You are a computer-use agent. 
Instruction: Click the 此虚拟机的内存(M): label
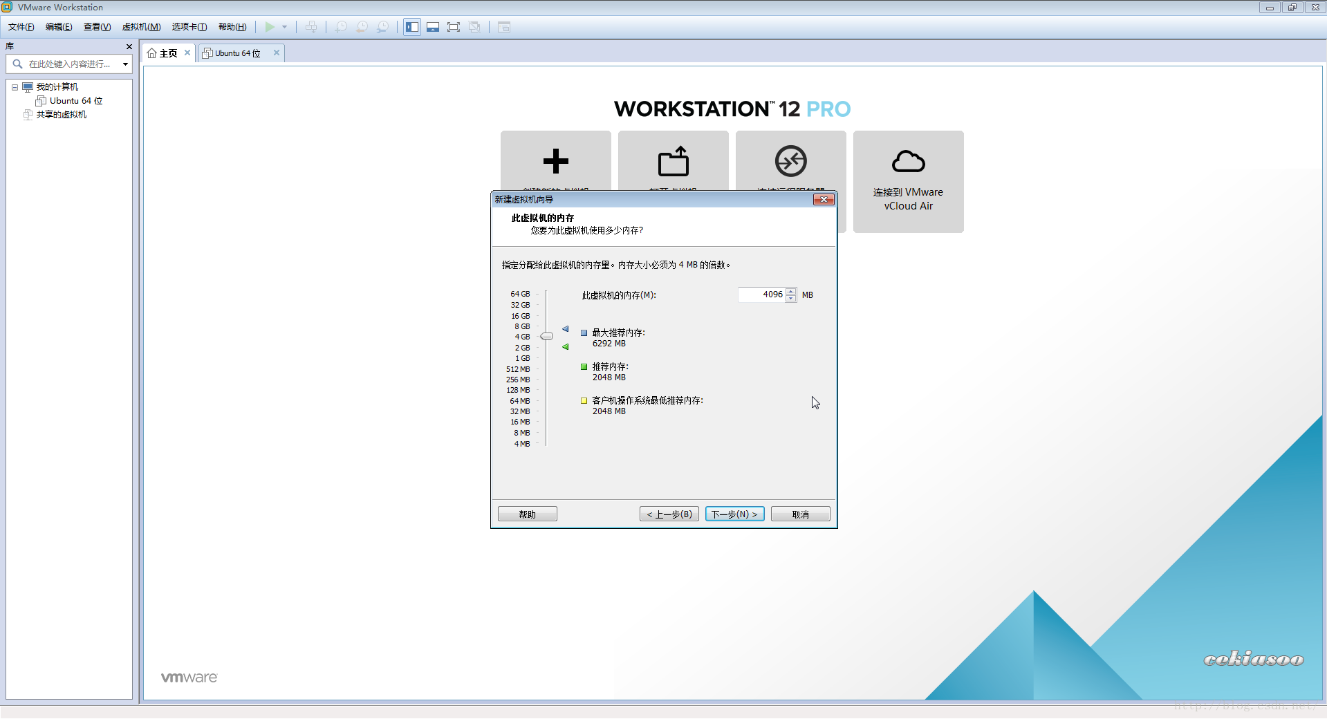coord(619,295)
